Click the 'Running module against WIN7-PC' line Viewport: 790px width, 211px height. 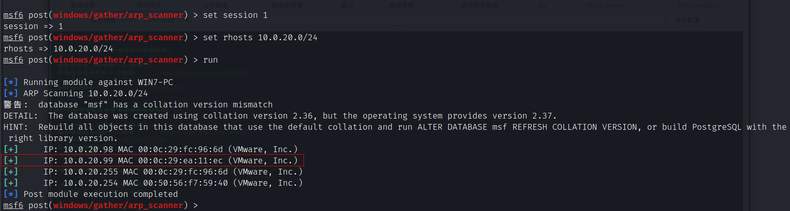(88, 82)
